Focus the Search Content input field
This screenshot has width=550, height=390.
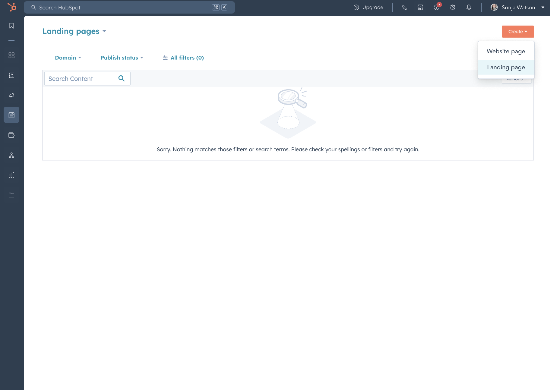87,78
